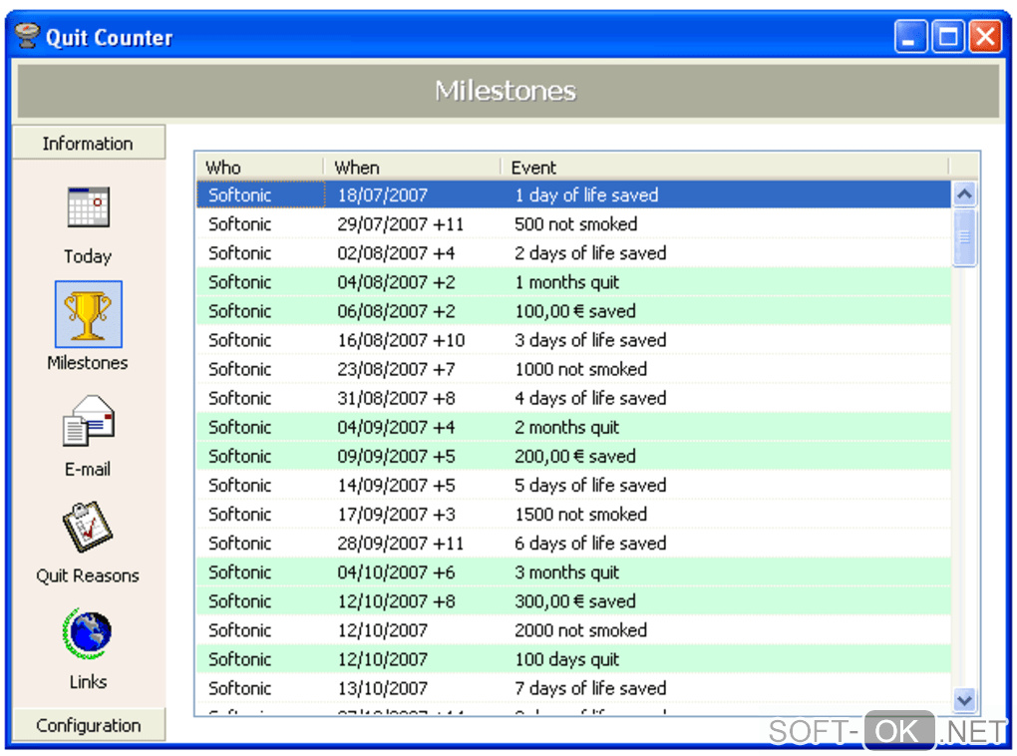This screenshot has height=756, width=1017.
Task: Select the '6 days of life saved' row
Action: [x=574, y=544]
